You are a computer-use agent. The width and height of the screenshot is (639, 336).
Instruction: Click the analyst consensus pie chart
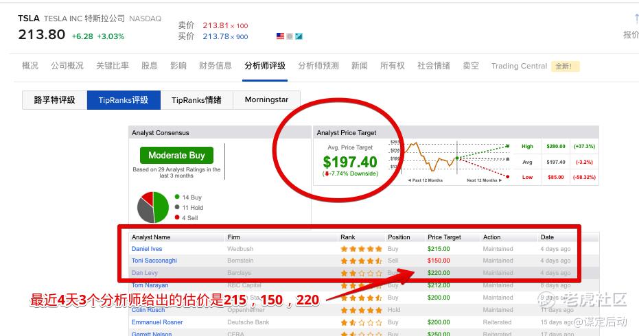pos(153,207)
